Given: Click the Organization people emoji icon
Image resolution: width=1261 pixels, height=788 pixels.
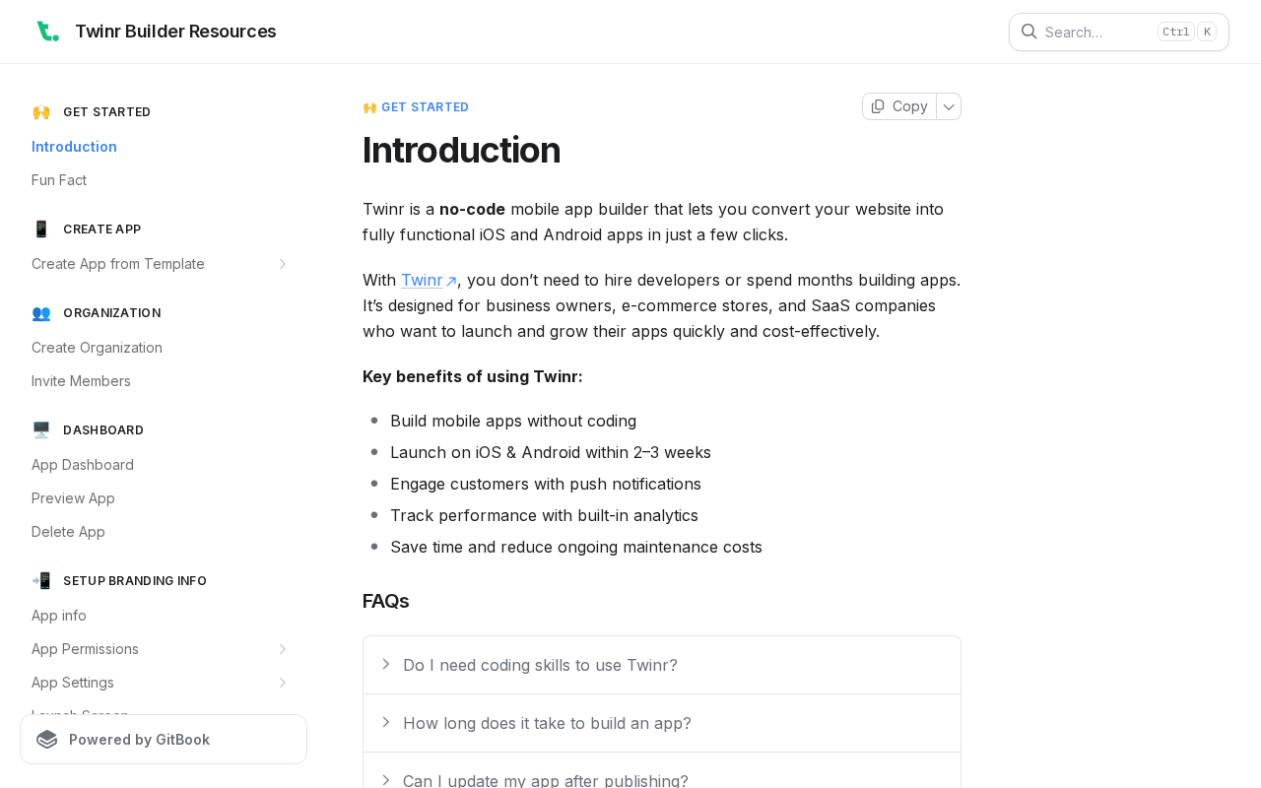Looking at the screenshot, I should pyautogui.click(x=40, y=313).
